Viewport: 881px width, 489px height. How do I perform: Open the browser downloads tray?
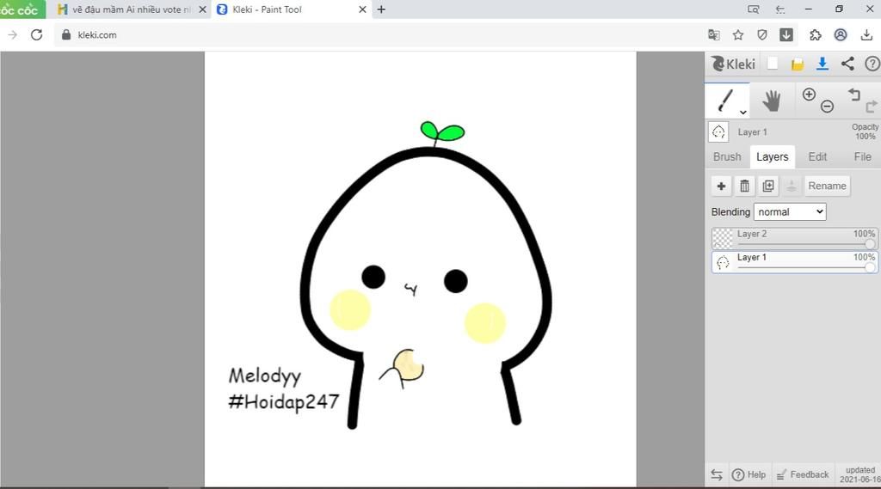click(866, 35)
